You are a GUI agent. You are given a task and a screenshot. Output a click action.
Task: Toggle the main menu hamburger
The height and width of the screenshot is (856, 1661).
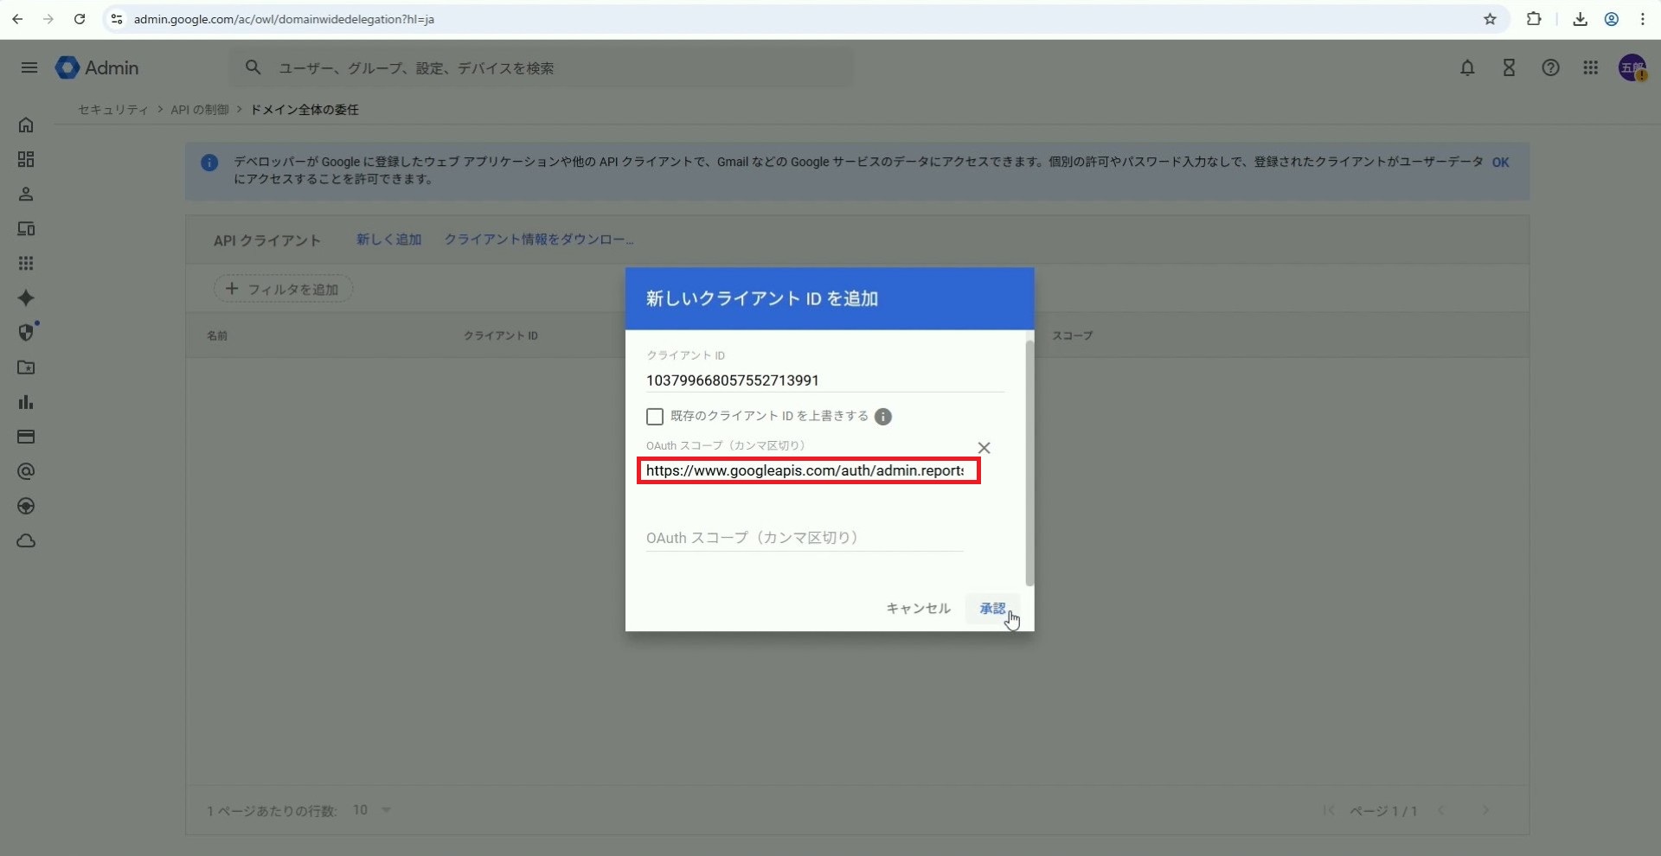click(x=29, y=67)
